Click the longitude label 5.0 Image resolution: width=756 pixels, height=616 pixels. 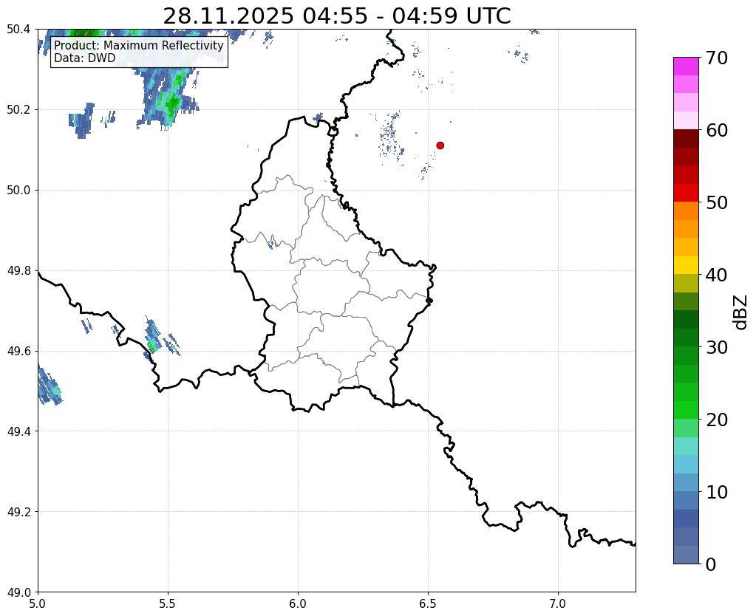tap(38, 603)
